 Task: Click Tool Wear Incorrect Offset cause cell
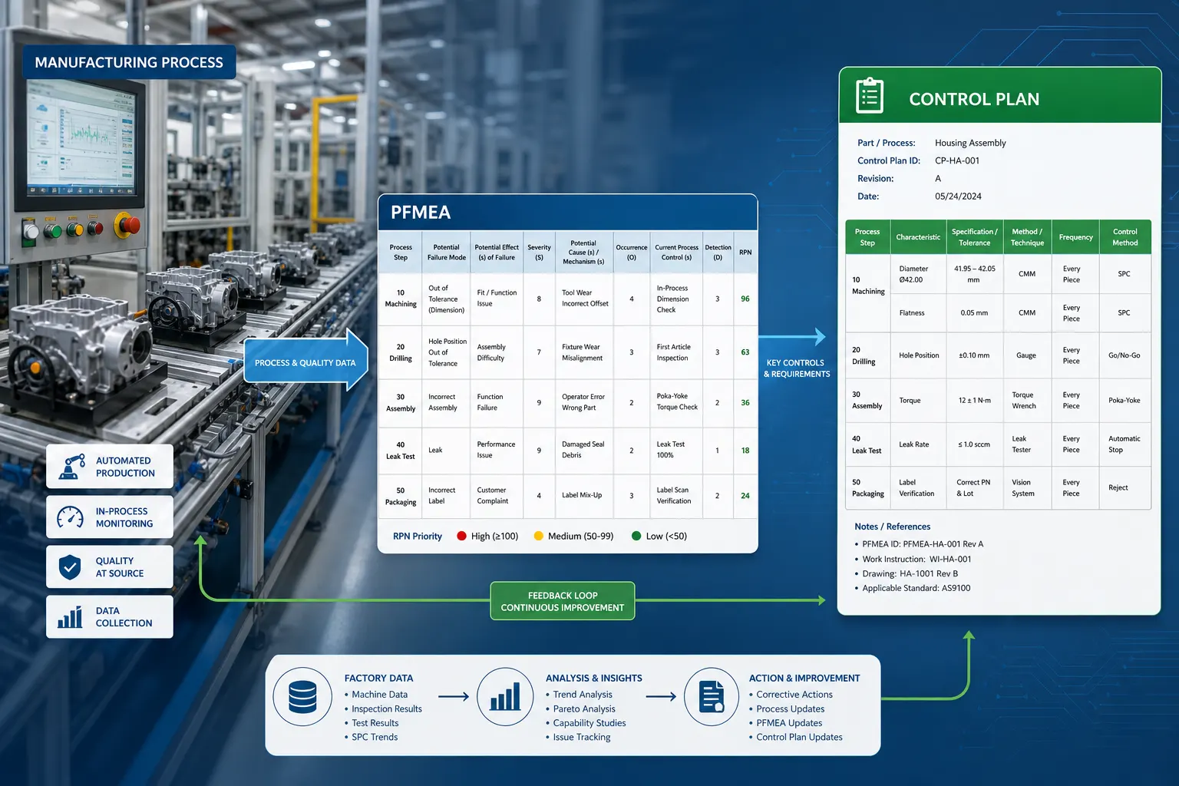(585, 298)
